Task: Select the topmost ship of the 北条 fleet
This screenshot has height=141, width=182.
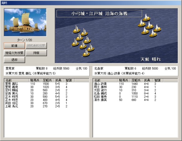Action: click(147, 18)
